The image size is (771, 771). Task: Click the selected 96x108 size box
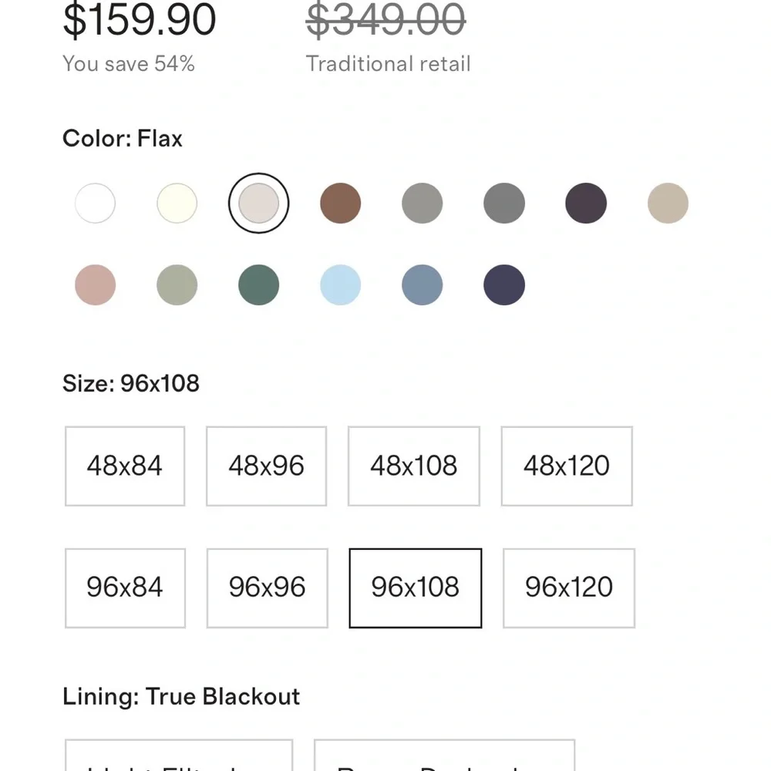[x=416, y=588]
